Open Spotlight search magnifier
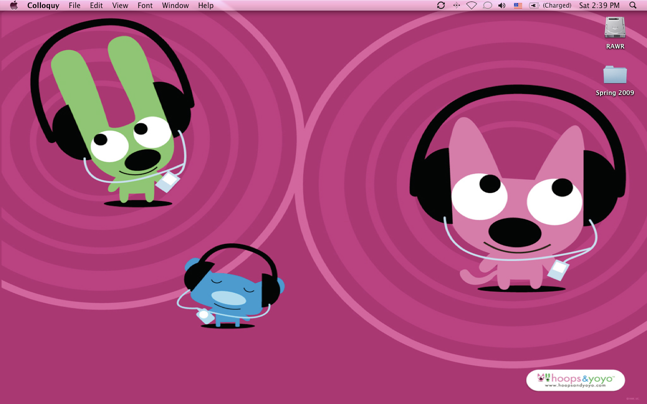 [633, 6]
